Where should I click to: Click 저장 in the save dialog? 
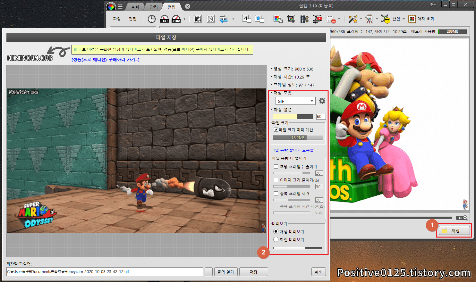pyautogui.click(x=253, y=272)
